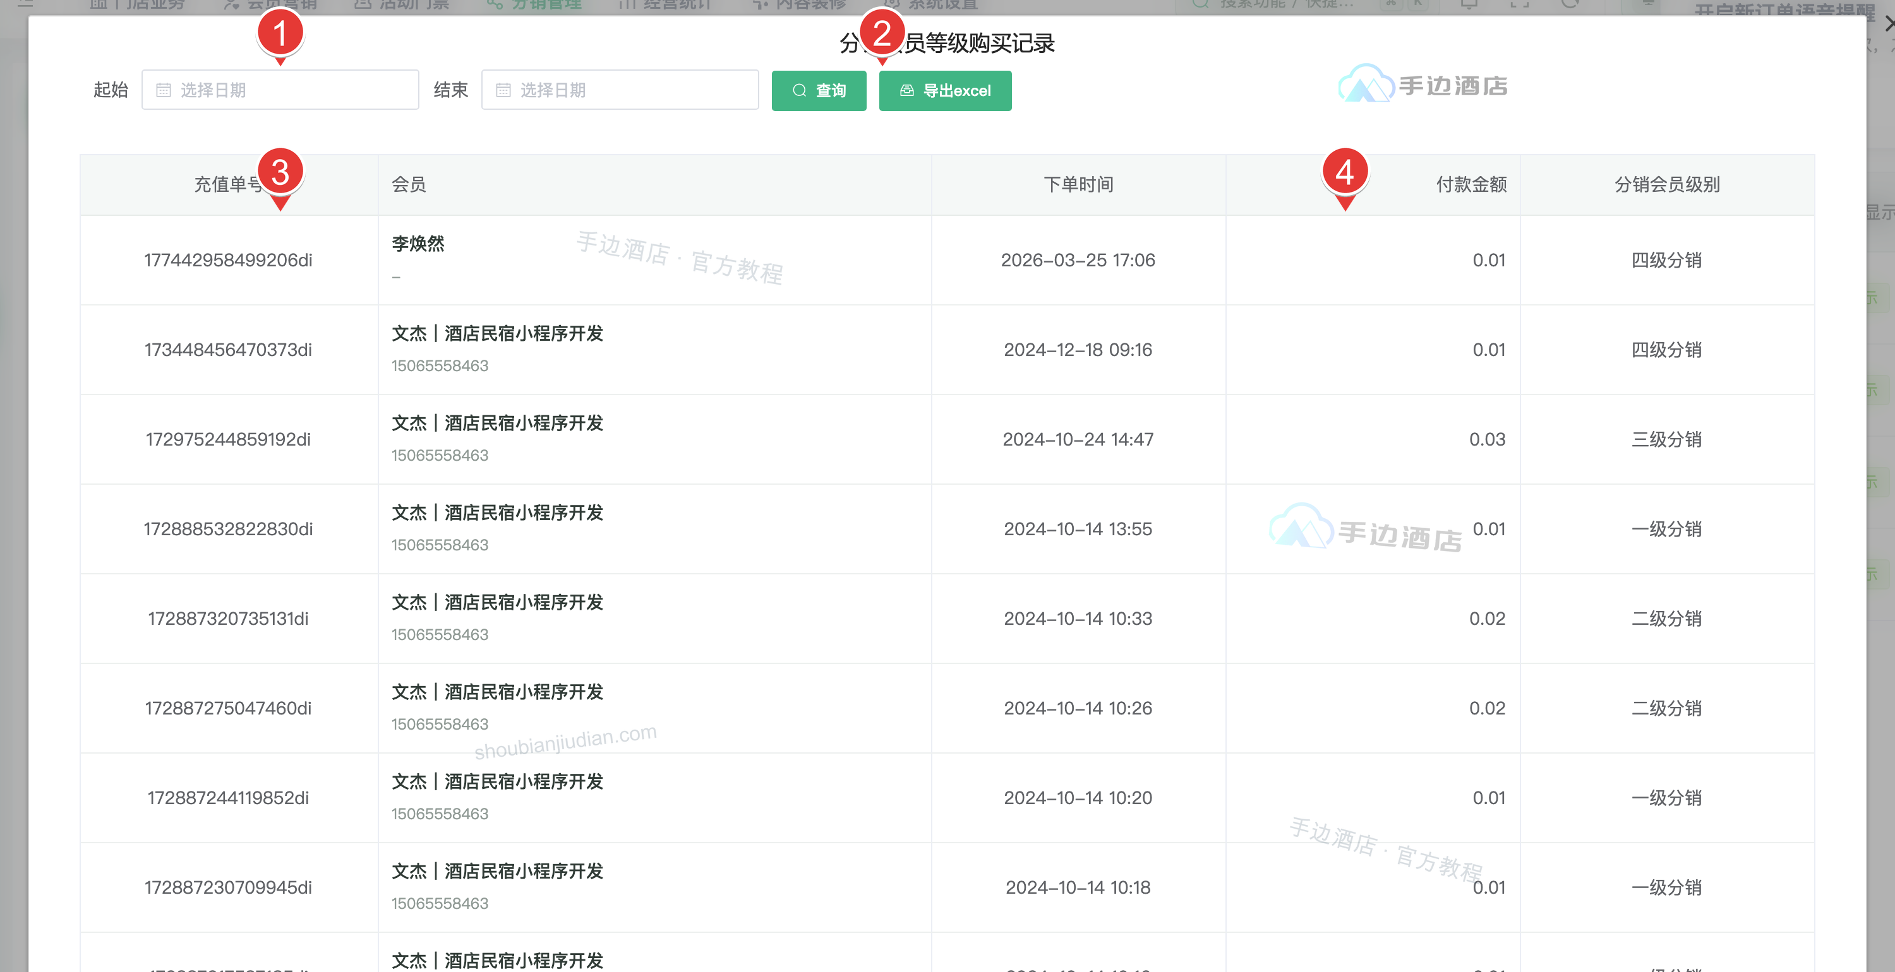This screenshot has width=1895, height=972.
Task: Select order number 172887244119852di
Action: (228, 798)
